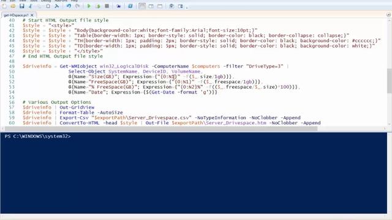The image size is (392, 220).
Task: Click the script pane vertical scrollbar thumb
Action: coord(390,81)
